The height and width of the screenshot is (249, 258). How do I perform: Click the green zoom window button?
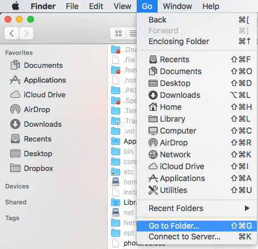coord(31,19)
